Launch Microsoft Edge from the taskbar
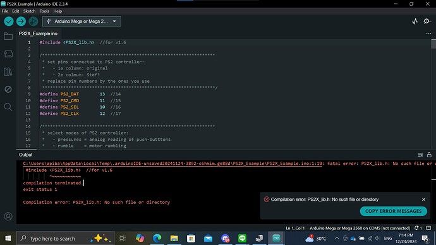 coord(157,238)
